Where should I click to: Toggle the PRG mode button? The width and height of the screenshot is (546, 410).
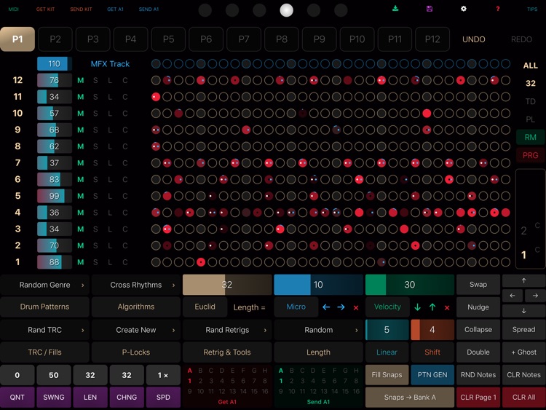click(x=530, y=155)
